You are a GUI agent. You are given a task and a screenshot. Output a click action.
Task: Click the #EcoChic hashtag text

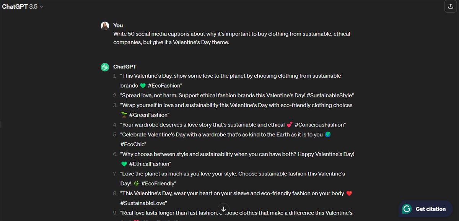[x=133, y=144]
